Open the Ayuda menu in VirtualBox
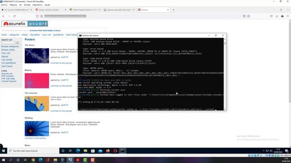Image resolution: width=291 pixels, height=163 pixels. pyautogui.click(x=47, y=5)
